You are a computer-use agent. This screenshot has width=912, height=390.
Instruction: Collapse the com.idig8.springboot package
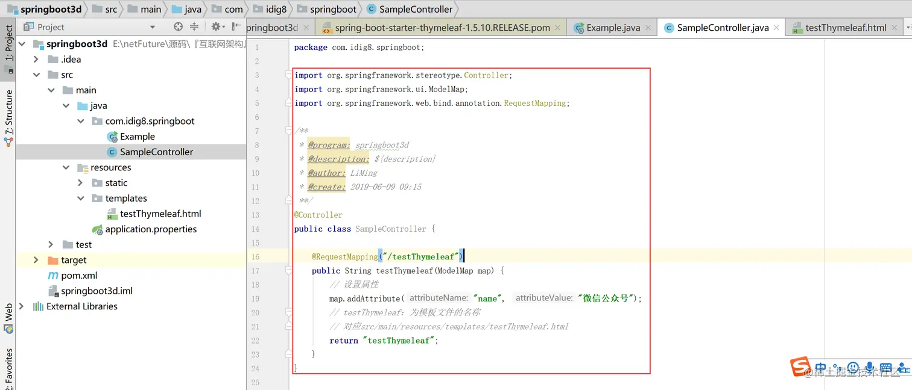[x=81, y=121]
